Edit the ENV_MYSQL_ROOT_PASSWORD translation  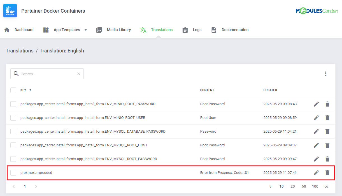(x=316, y=159)
